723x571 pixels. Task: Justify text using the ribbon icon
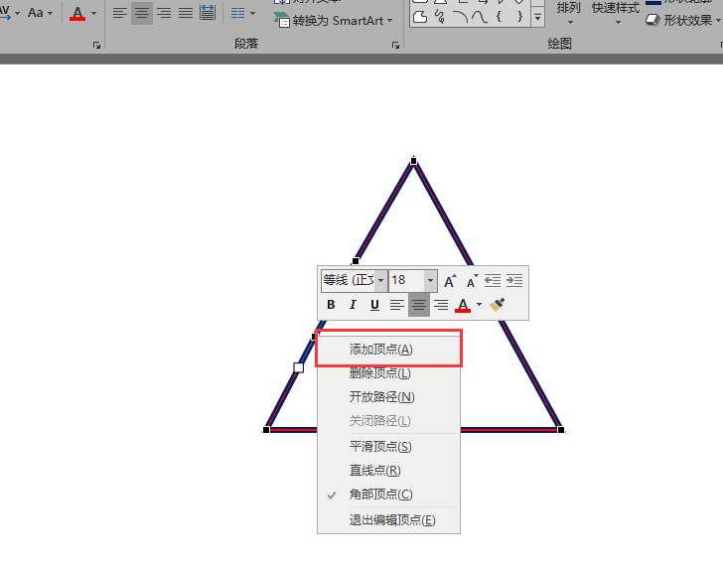click(186, 13)
